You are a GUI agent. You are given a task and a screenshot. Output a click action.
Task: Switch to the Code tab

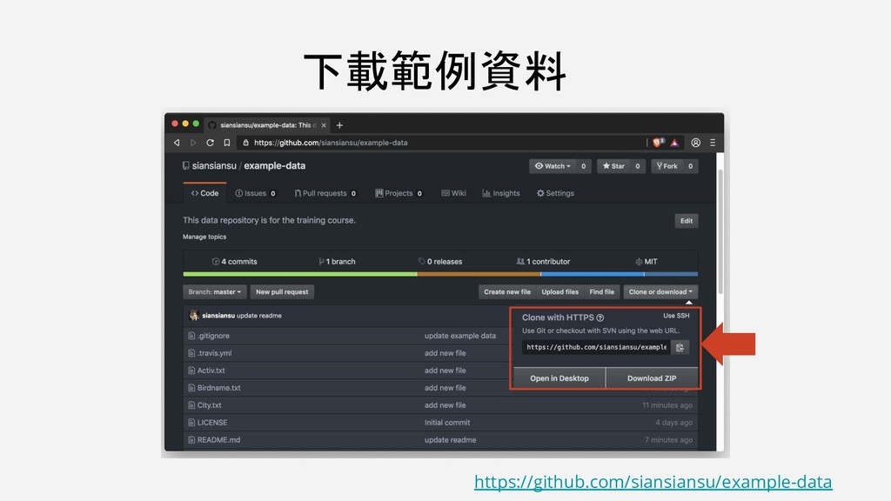point(204,193)
